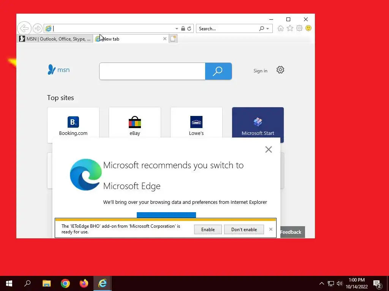Image resolution: width=389 pixels, height=291 pixels.
Task: Click the address bar text field
Action: pos(113,28)
